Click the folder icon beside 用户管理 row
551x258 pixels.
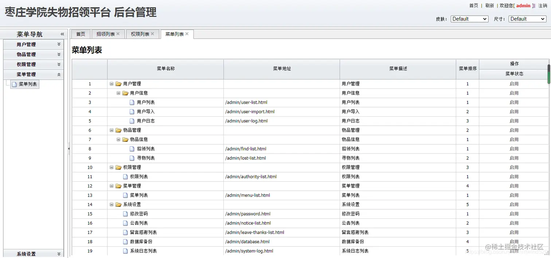tap(118, 84)
